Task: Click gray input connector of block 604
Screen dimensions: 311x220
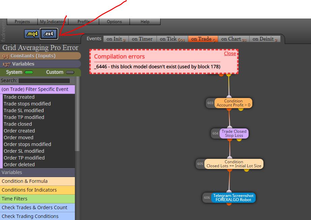Action: (x=230, y=127)
